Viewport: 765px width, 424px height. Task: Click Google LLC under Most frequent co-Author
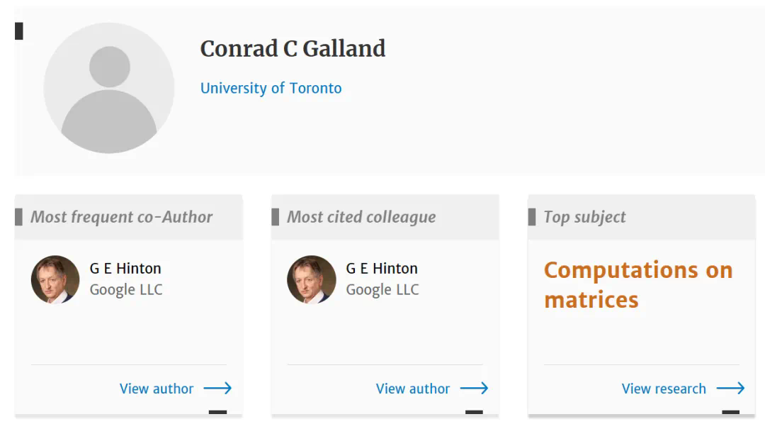click(126, 290)
